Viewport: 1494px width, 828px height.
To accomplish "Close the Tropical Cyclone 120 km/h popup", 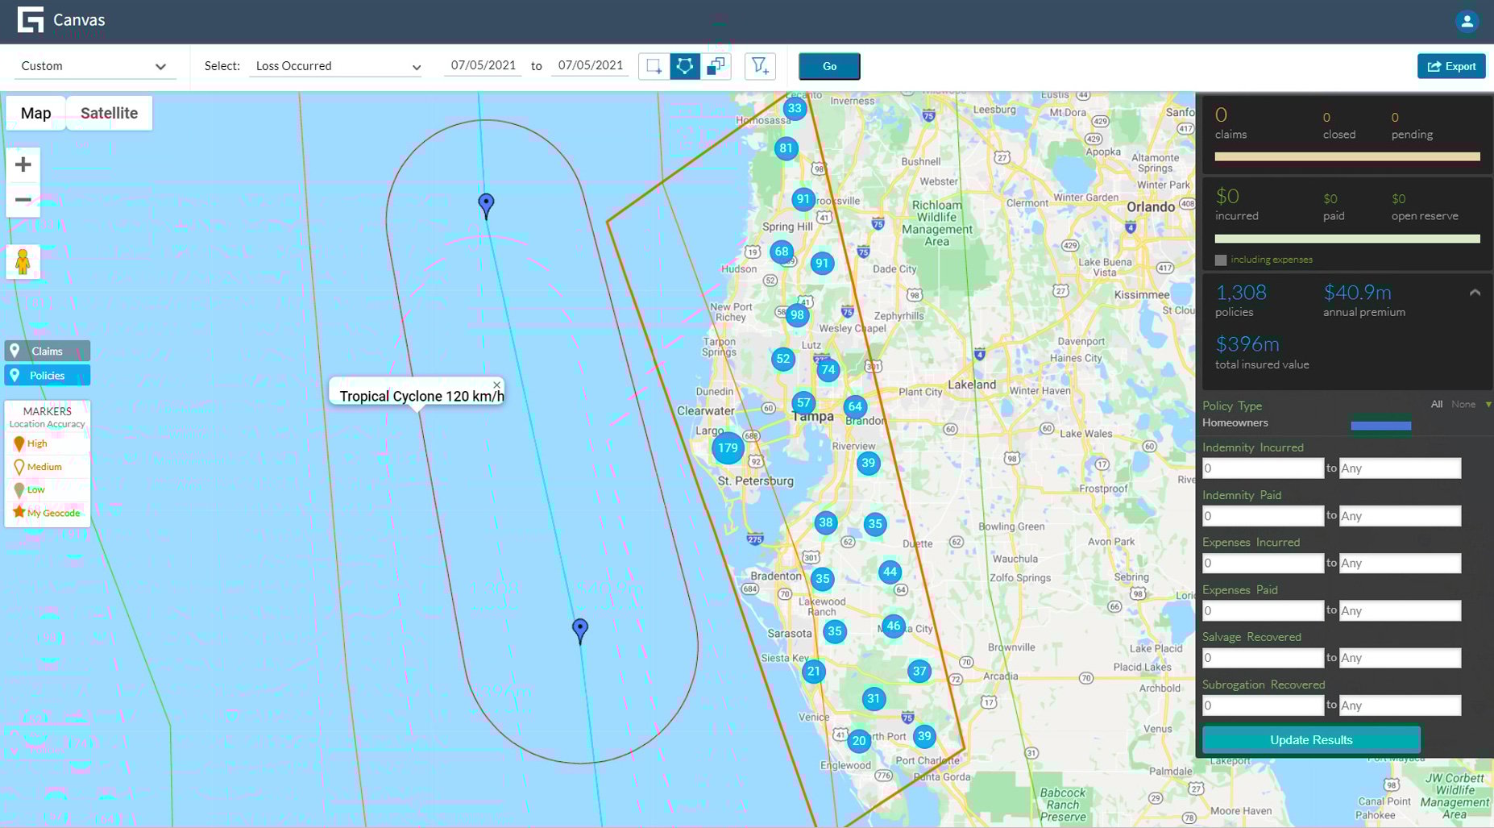I will point(496,384).
